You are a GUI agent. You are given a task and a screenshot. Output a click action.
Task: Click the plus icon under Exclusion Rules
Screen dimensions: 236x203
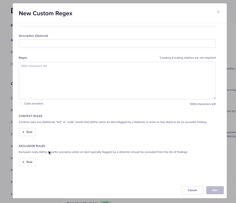[x=23, y=162]
